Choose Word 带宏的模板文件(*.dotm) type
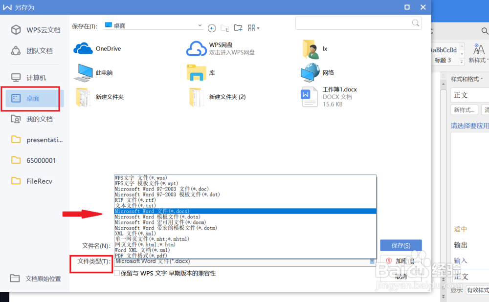The height and width of the screenshot is (302, 489). click(x=245, y=228)
